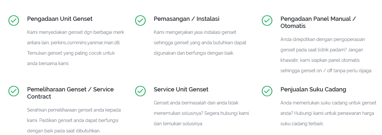The height and width of the screenshot is (135, 382).
Task: Click the checkmark icon beside Penjualan Suku Cadang
Action: (267, 91)
